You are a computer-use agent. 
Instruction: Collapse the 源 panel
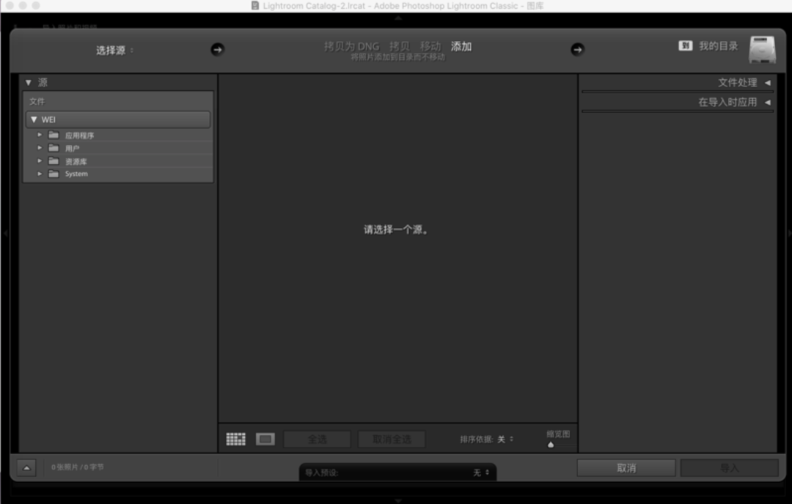click(x=29, y=83)
